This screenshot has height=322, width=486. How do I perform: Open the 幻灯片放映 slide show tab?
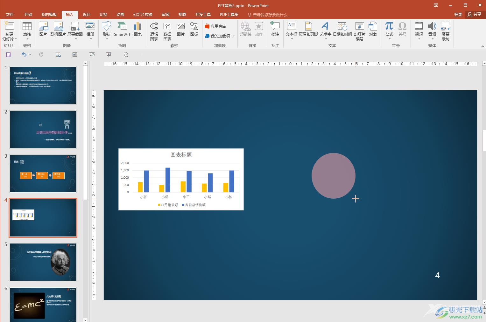[x=143, y=15]
